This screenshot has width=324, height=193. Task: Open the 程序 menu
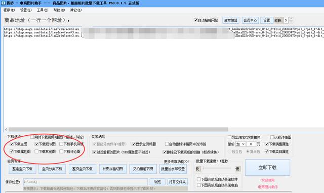(x=9, y=10)
